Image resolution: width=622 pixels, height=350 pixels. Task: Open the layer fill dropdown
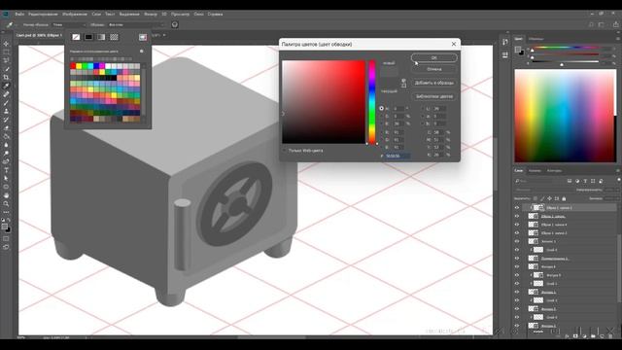coord(612,198)
